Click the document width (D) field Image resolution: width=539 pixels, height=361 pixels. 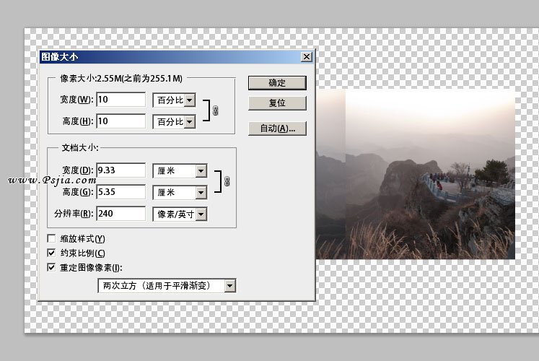121,170
